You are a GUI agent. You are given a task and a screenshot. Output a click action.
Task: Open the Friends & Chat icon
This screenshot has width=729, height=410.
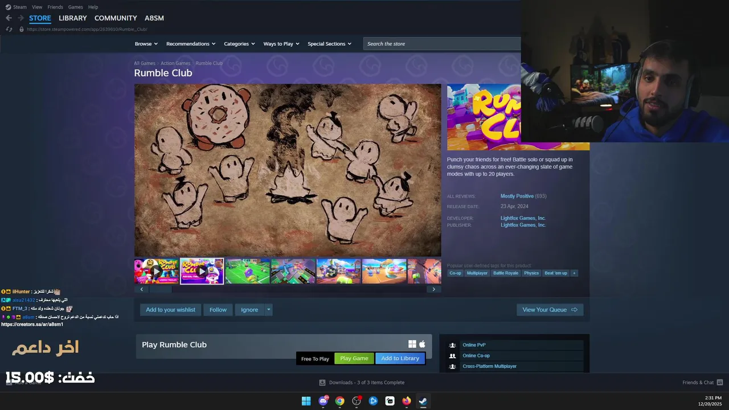[x=720, y=383]
